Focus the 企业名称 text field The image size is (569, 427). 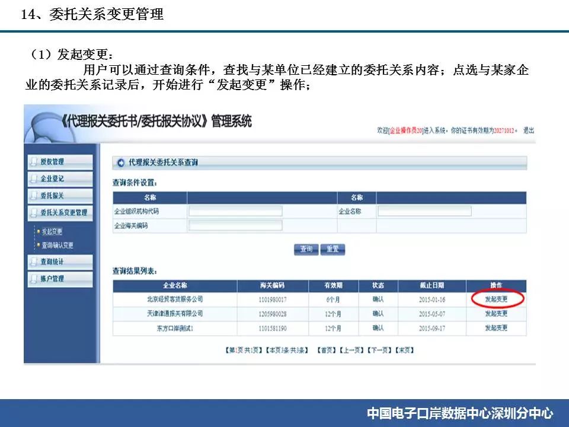pyautogui.click(x=424, y=211)
